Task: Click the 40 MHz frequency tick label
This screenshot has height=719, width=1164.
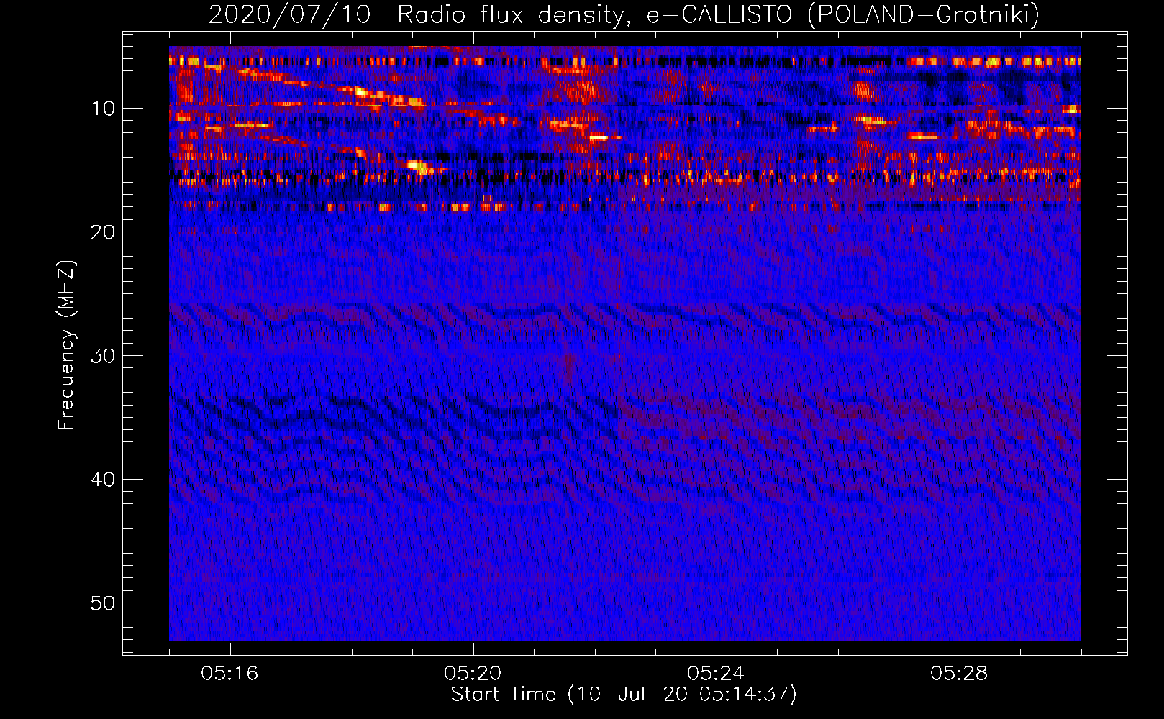Action: pyautogui.click(x=104, y=480)
